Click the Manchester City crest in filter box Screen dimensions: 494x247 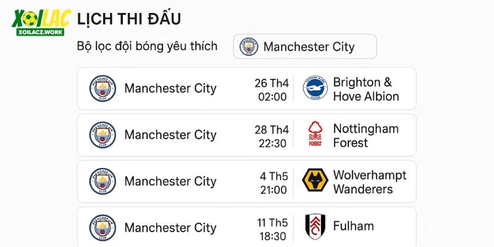[249, 47]
